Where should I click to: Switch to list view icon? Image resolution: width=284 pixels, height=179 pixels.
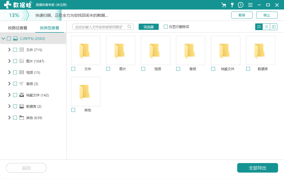click(266, 26)
